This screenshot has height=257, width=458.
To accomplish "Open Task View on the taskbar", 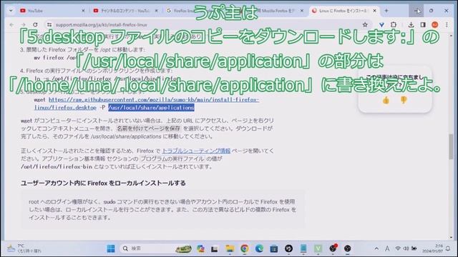I will point(215,248).
